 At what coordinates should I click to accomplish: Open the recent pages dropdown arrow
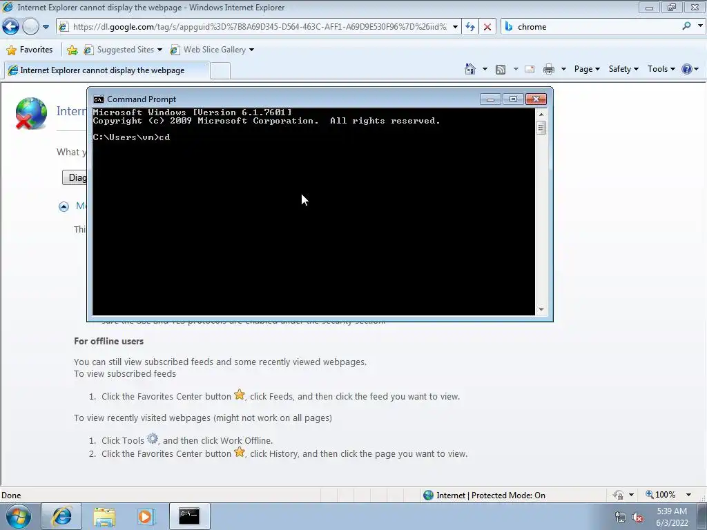pos(46,27)
